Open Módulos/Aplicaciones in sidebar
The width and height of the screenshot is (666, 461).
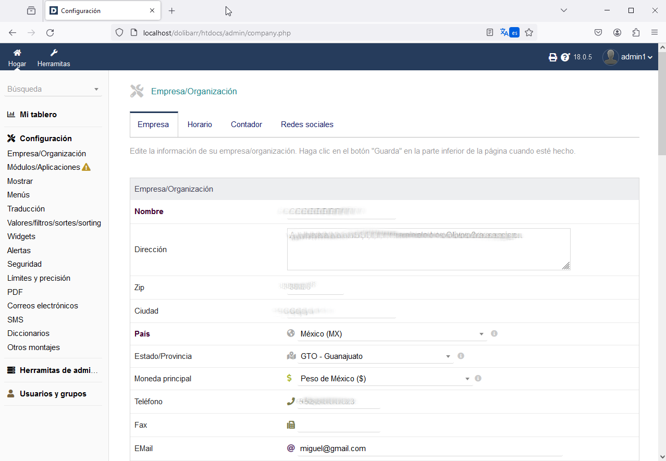(x=44, y=167)
